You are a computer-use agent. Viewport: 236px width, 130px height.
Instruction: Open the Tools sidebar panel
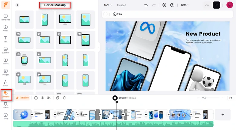[5, 116]
